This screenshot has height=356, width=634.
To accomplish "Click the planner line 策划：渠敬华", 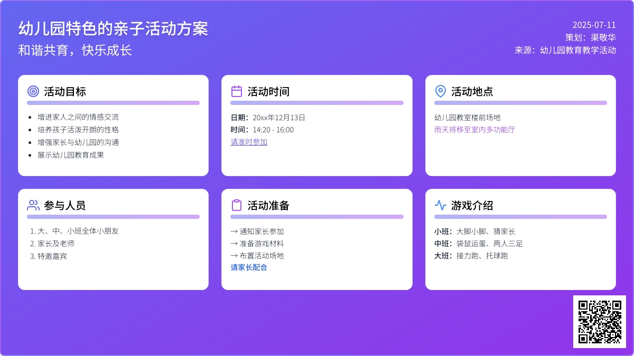I will (591, 37).
